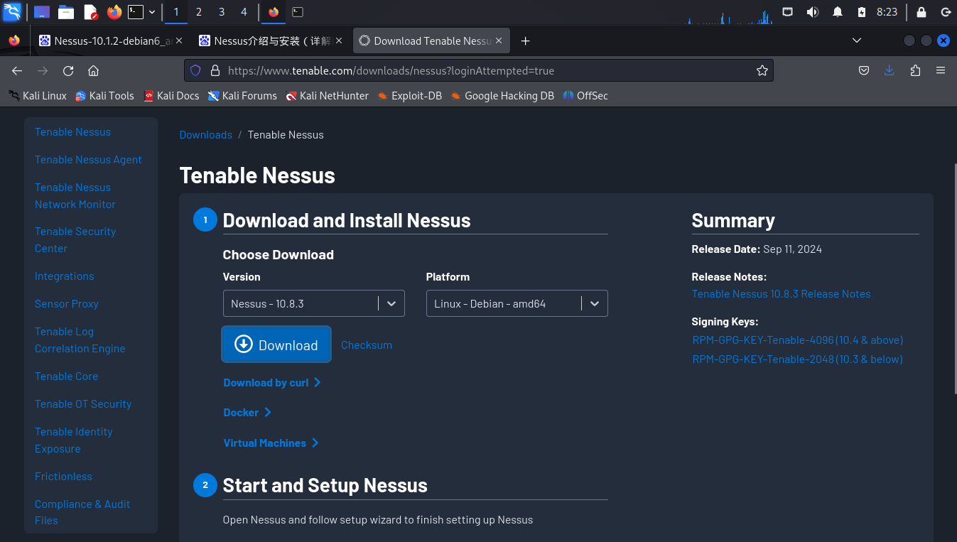The width and height of the screenshot is (957, 542).
Task: Switch to workspace 2
Action: [x=199, y=12]
